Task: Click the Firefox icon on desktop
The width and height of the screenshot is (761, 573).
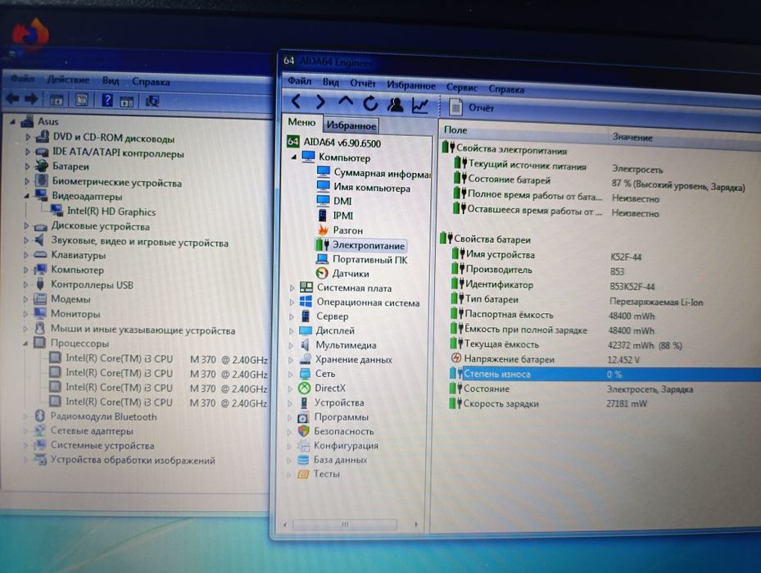Action: tap(30, 34)
